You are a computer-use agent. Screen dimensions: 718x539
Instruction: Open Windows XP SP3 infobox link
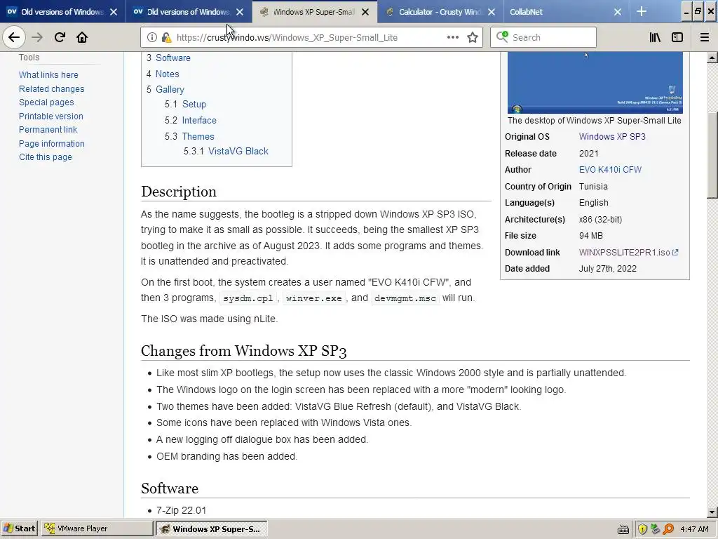pos(612,137)
